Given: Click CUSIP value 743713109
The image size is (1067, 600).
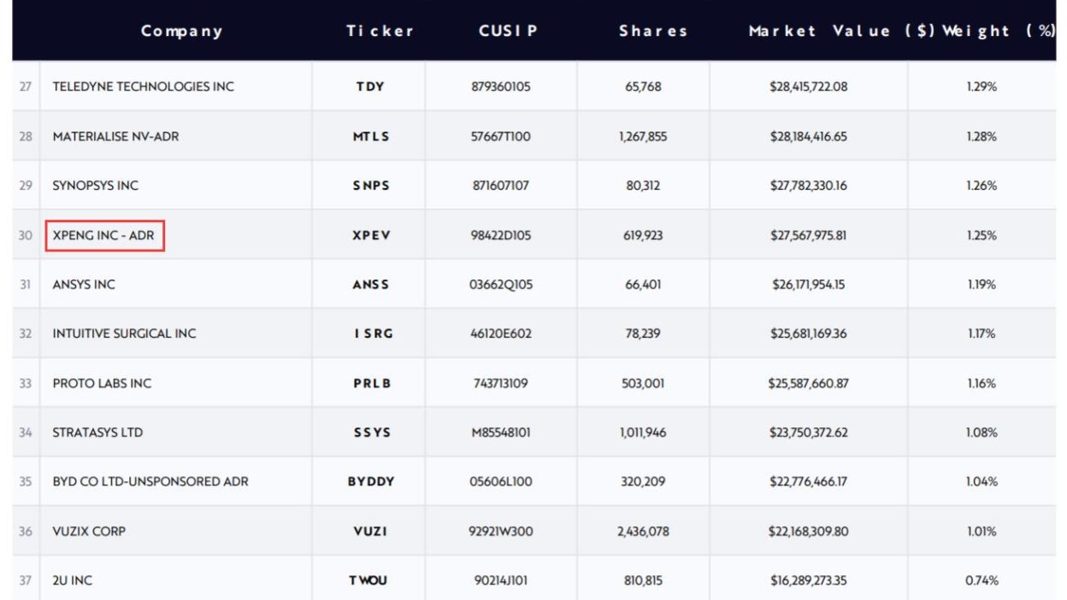Looking at the screenshot, I should (x=500, y=383).
